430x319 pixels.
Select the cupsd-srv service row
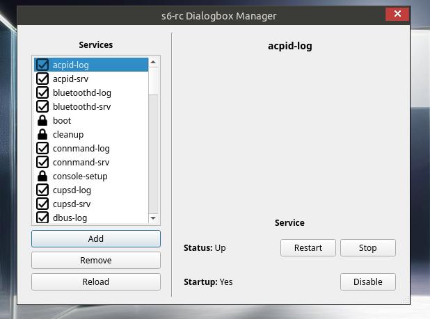point(91,204)
